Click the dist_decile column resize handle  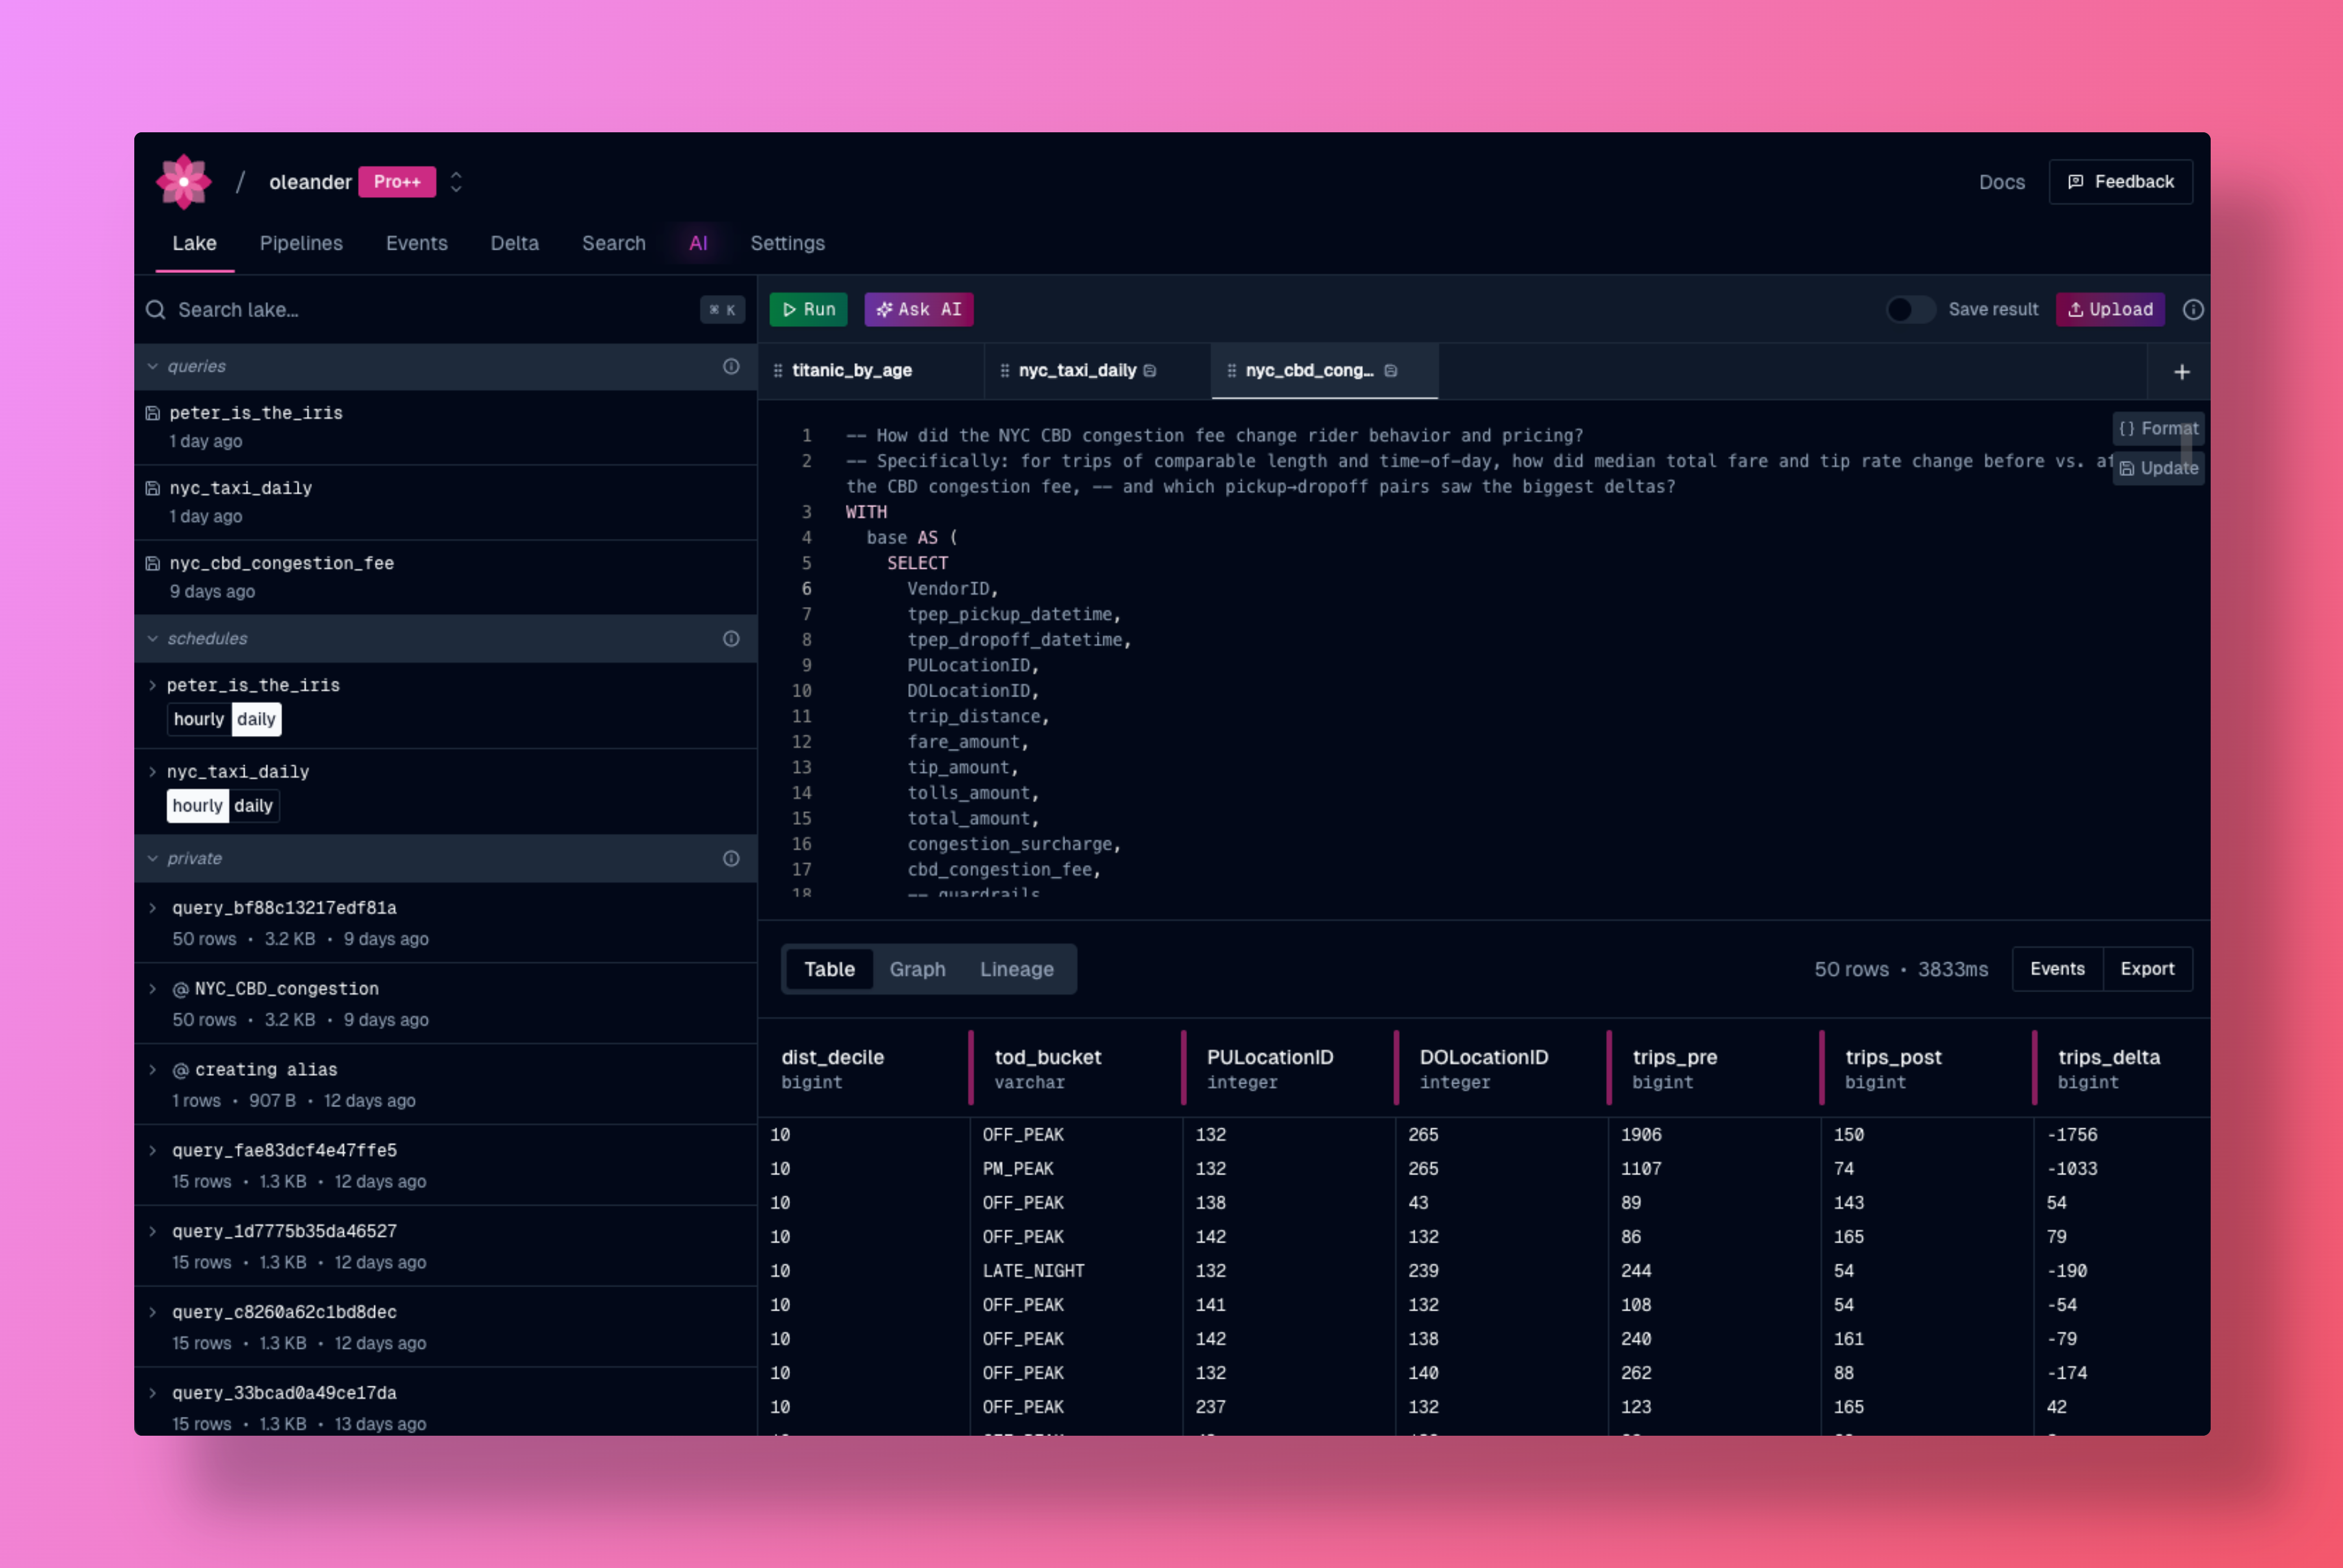click(970, 1068)
